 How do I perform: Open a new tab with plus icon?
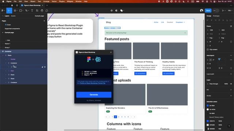click(x=47, y=5)
